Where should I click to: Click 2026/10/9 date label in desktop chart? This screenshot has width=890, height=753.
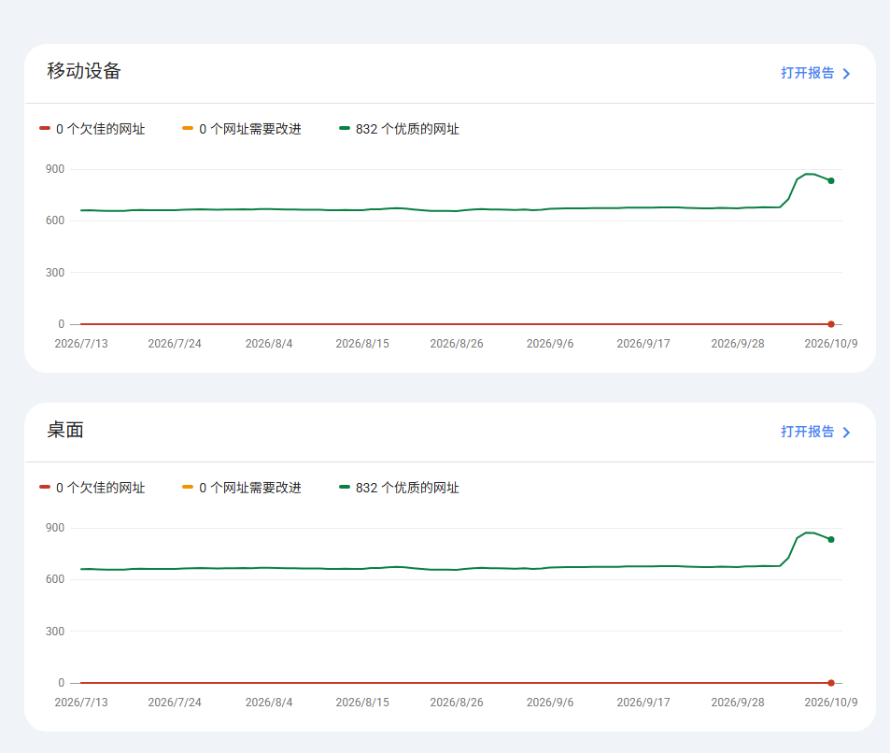[831, 703]
